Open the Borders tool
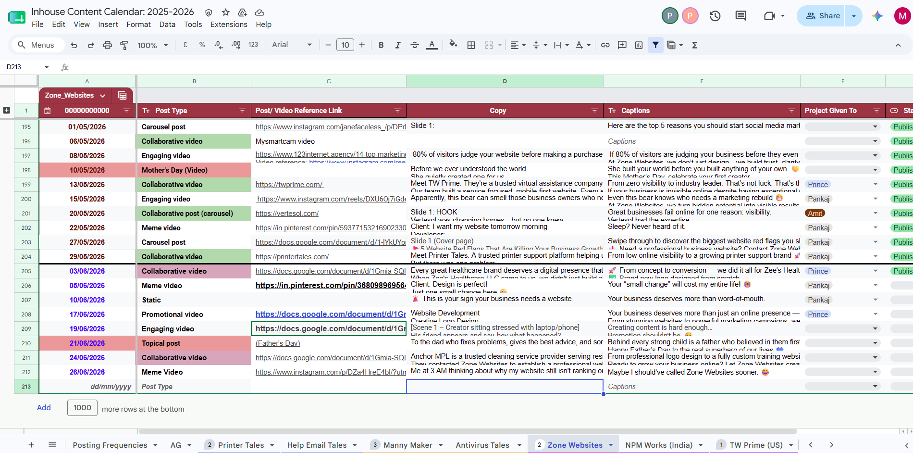 pyautogui.click(x=471, y=45)
